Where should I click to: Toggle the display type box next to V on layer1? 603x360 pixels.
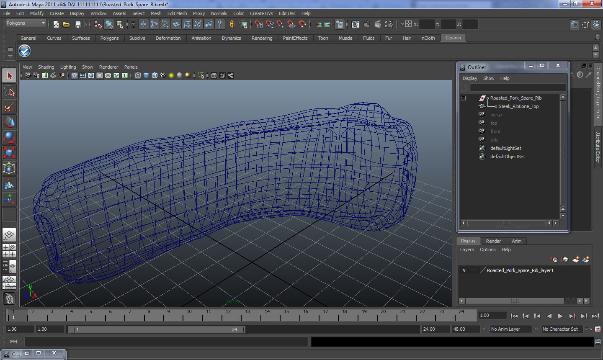[474, 270]
